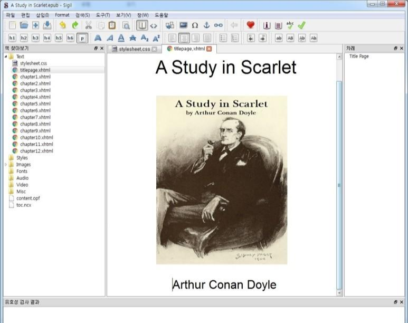This screenshot has width=408, height=323.
Task: Insert hyperlink with chain link icon
Action: coord(219,25)
